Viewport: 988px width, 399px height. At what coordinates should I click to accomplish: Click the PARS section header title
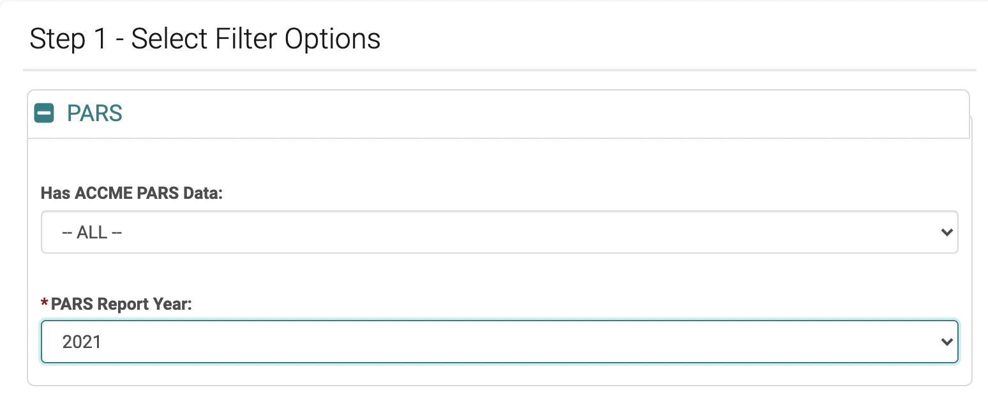(94, 113)
